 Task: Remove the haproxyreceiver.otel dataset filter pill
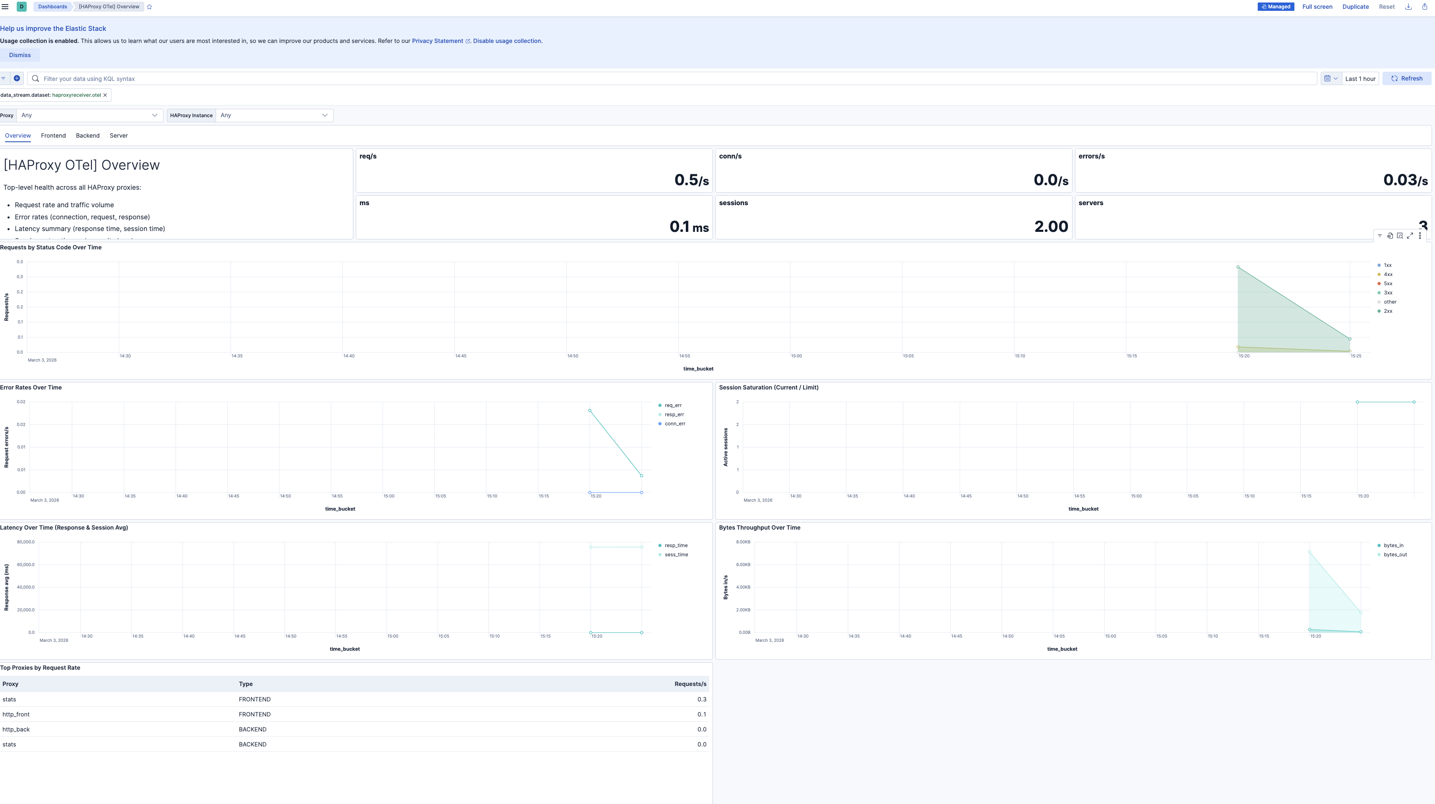(105, 95)
